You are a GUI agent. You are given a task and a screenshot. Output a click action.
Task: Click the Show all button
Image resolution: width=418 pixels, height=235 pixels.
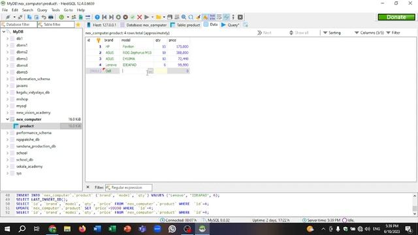point(299,33)
